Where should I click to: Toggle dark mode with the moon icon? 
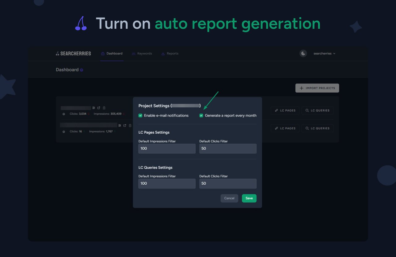303,54
